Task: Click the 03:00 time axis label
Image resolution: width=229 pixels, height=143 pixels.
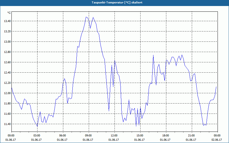Action: pos(37,136)
